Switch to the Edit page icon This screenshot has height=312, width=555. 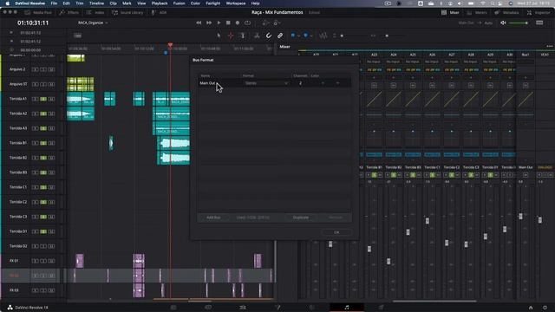[x=243, y=308]
